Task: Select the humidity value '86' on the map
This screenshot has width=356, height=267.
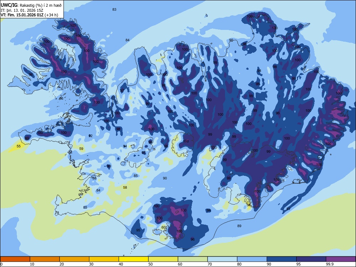Action: pos(61,99)
